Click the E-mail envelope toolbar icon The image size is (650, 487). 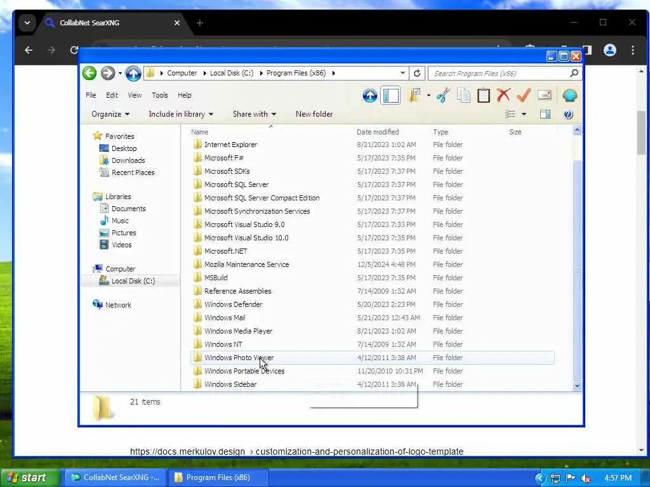[x=544, y=95]
